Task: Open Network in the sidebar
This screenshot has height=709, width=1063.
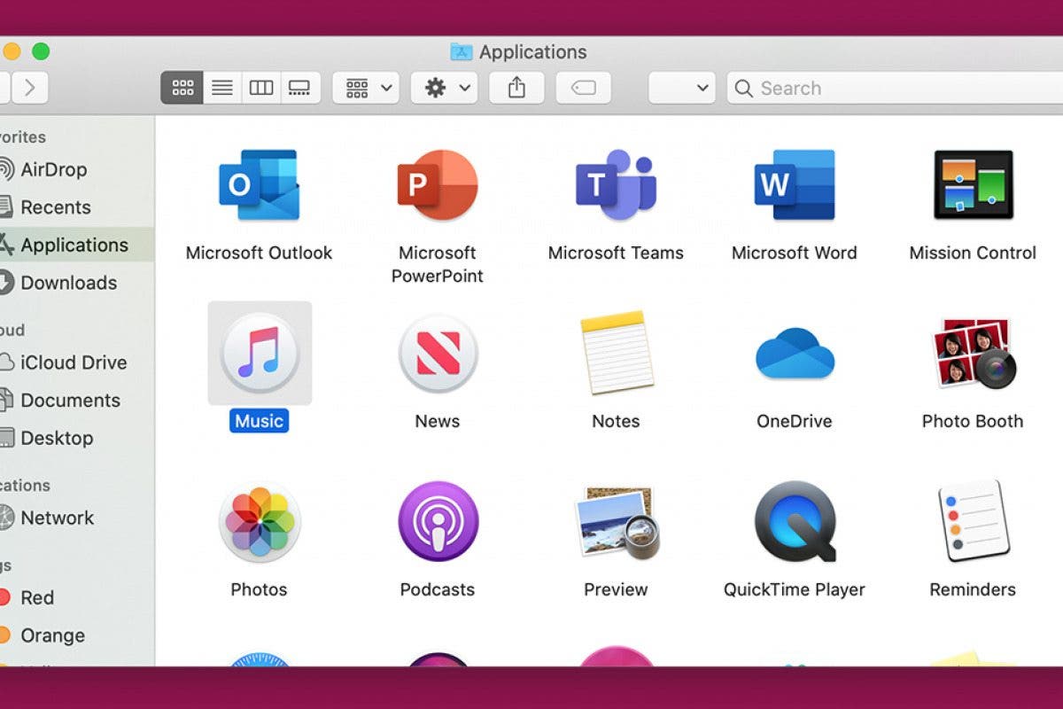Action: 77,518
